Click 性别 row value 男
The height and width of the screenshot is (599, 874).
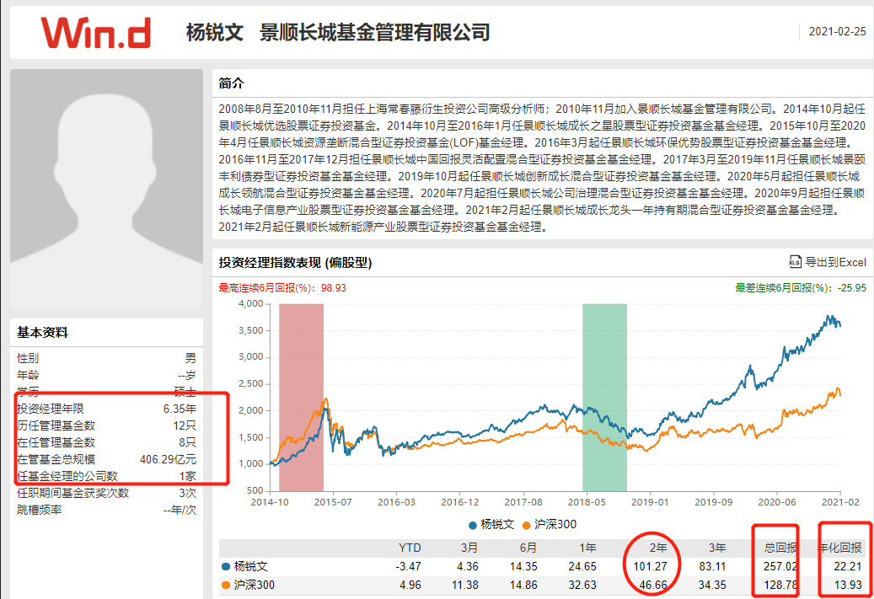(x=190, y=358)
